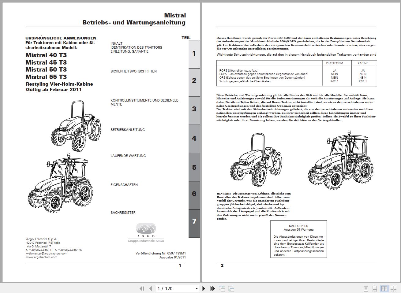Click the 'BETRIEBSANLEITUNG' contents entry
401x293 pixels.
click(128, 130)
